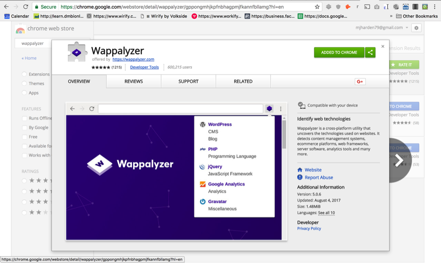Open the Related tab
This screenshot has width=441, height=263.
[243, 81]
